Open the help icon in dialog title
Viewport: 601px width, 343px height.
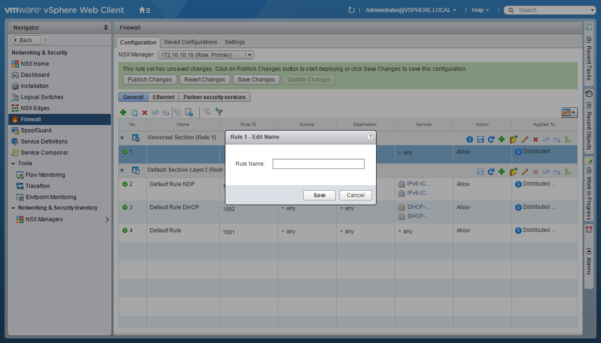370,137
